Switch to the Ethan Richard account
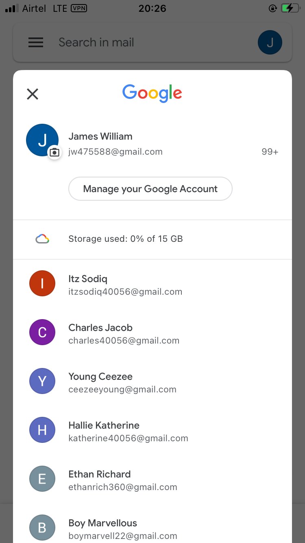This screenshot has height=543, width=305. pos(152,479)
